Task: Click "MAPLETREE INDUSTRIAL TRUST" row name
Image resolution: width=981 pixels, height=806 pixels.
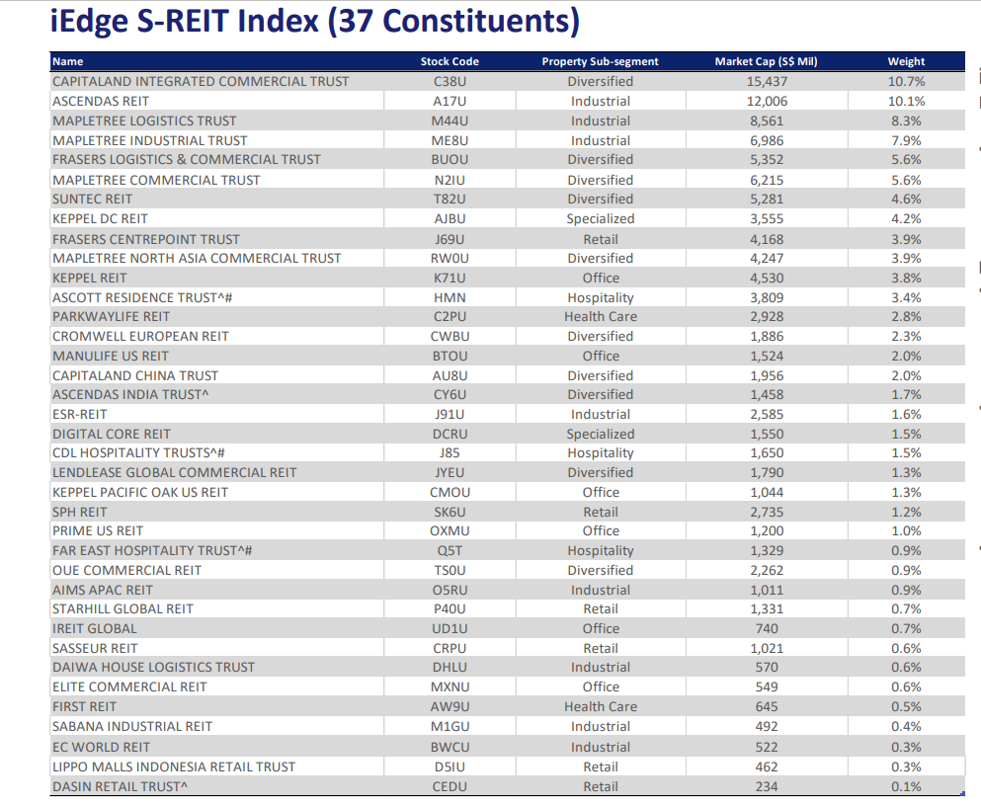Action: click(x=149, y=140)
